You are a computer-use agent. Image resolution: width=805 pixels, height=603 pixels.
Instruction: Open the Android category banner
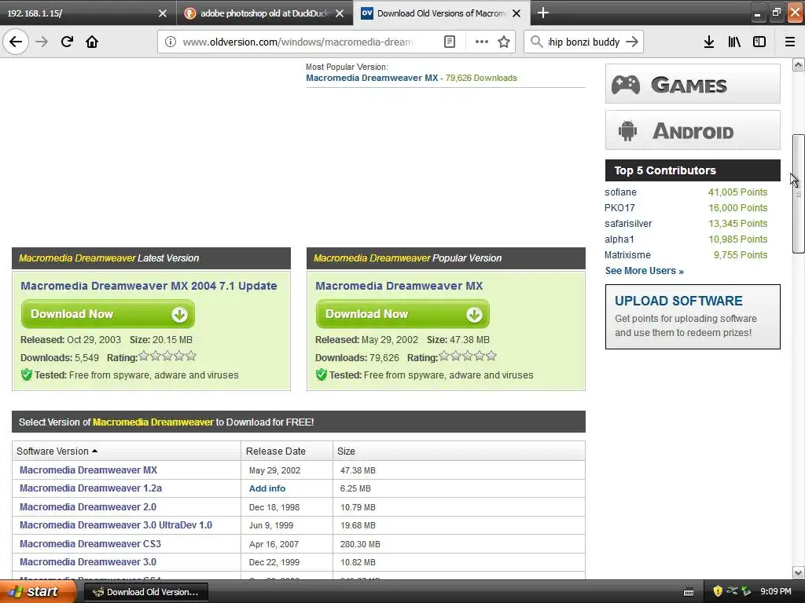693,130
